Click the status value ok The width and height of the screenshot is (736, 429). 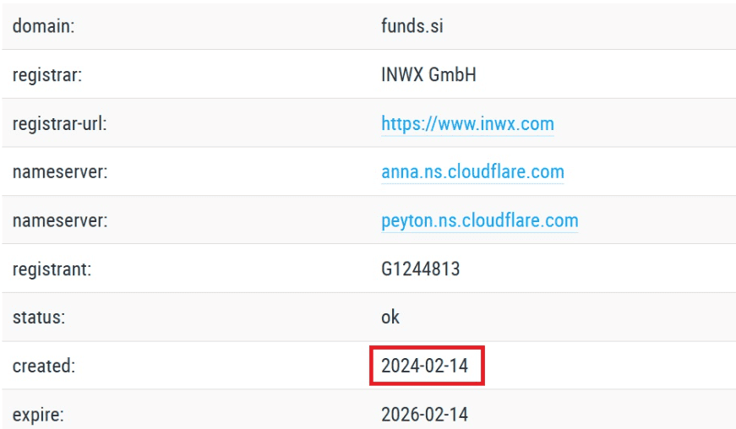point(390,318)
